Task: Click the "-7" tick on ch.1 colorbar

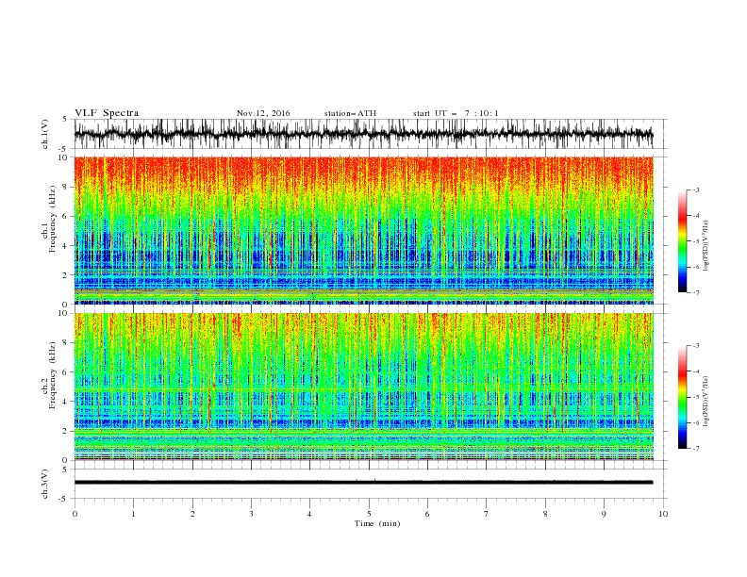Action: coord(696,292)
